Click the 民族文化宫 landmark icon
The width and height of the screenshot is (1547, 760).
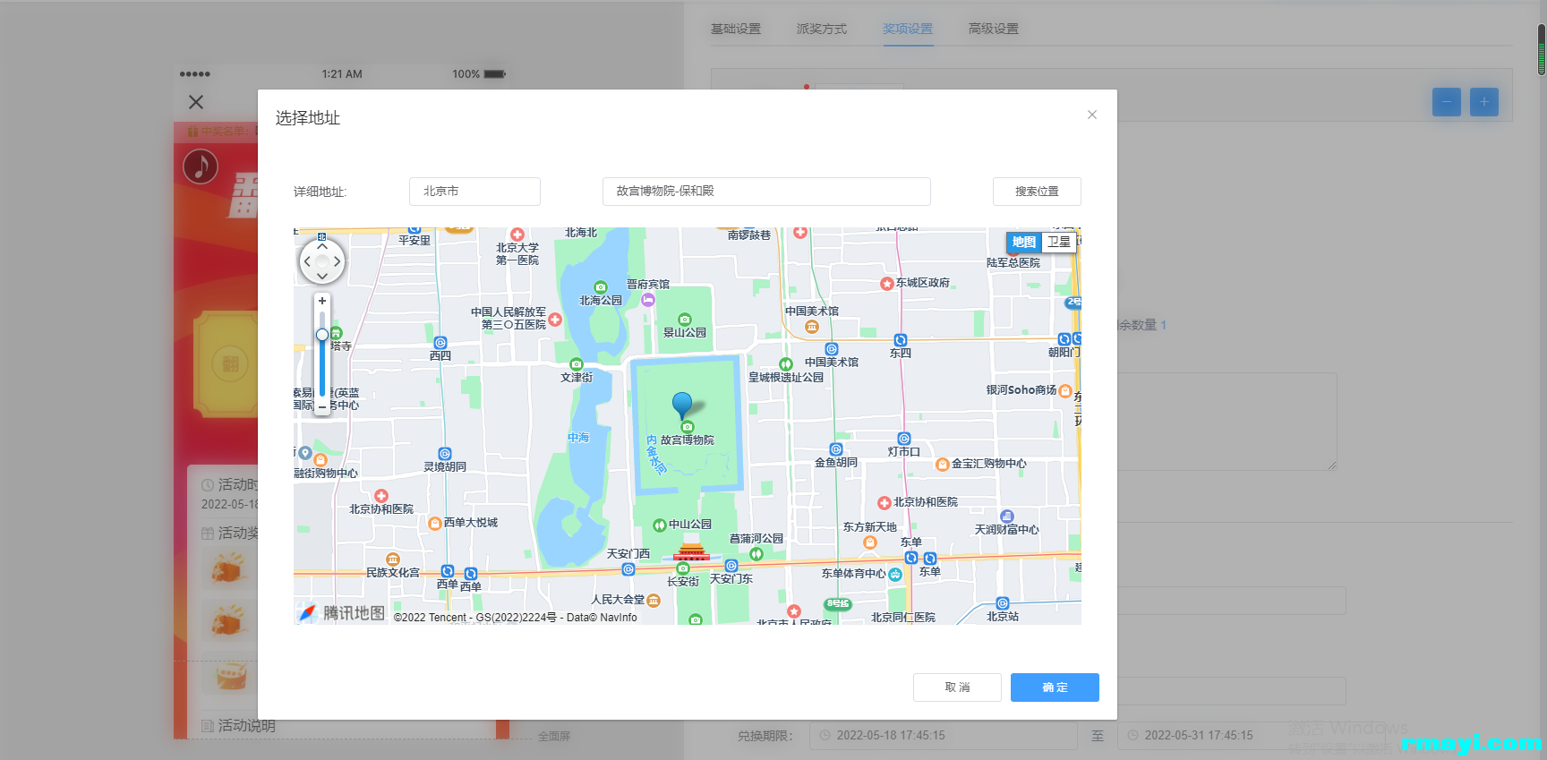tap(393, 559)
